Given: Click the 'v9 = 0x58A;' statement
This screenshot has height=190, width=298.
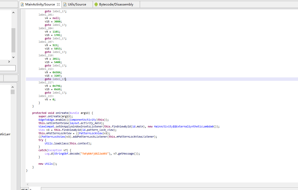Looking at the screenshot, I should tap(53, 72).
